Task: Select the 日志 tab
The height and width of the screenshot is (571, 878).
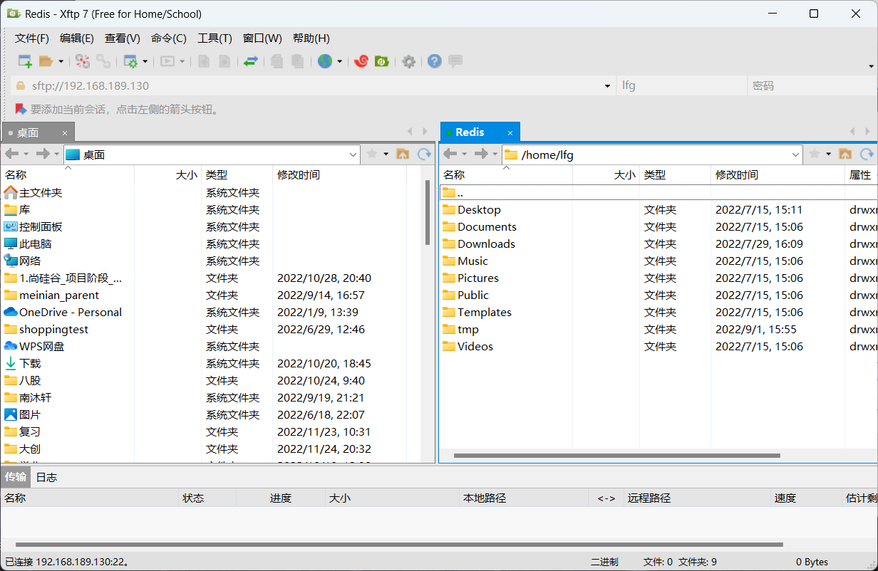Action: (46, 477)
